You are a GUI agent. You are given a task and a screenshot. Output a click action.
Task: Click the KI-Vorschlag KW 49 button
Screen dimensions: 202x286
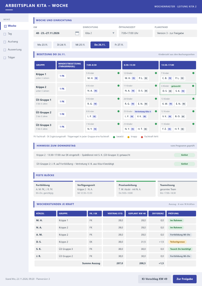click(154, 279)
